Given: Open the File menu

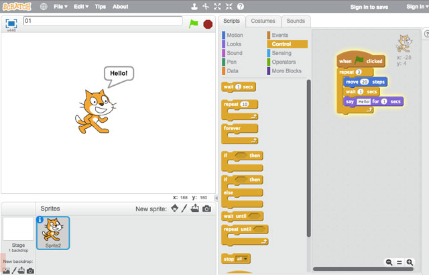Looking at the screenshot, I should [60, 7].
